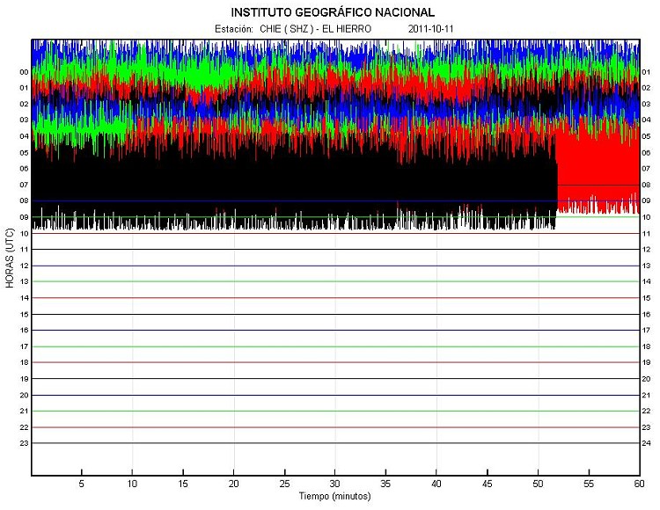The width and height of the screenshot is (660, 510).
Task: Click hour label 18 on left axis
Action: (x=25, y=362)
